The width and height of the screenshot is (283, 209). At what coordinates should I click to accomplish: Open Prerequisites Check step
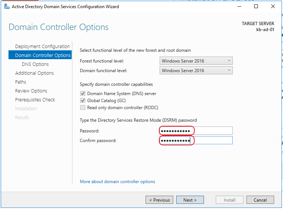[35, 100]
